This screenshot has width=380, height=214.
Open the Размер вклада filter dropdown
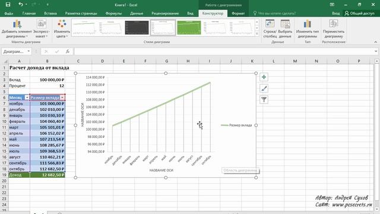pyautogui.click(x=62, y=97)
